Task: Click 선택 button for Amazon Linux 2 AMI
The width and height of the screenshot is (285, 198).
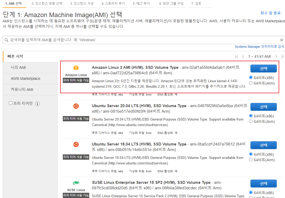Action: (264, 69)
